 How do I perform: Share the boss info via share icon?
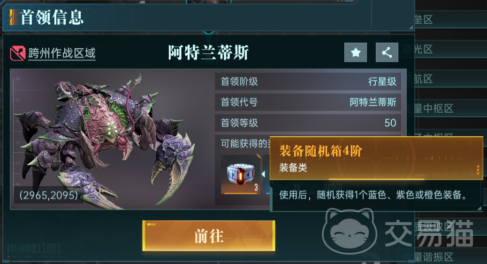click(387, 52)
